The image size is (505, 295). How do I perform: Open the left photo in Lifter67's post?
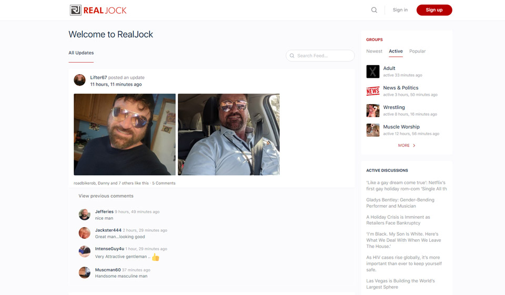pyautogui.click(x=125, y=134)
